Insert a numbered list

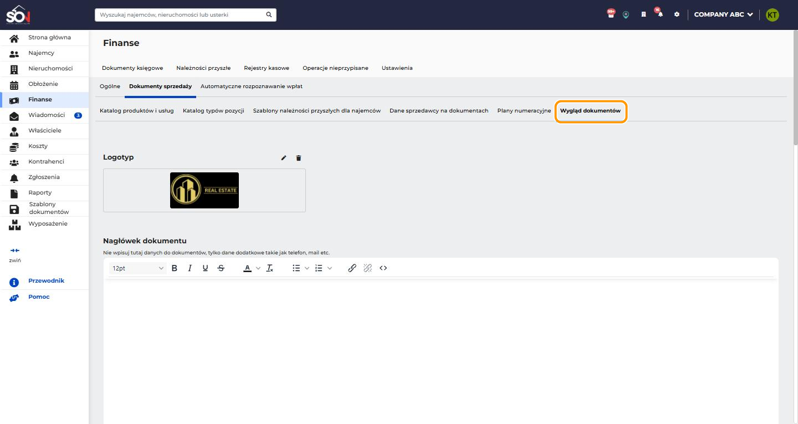[319, 268]
